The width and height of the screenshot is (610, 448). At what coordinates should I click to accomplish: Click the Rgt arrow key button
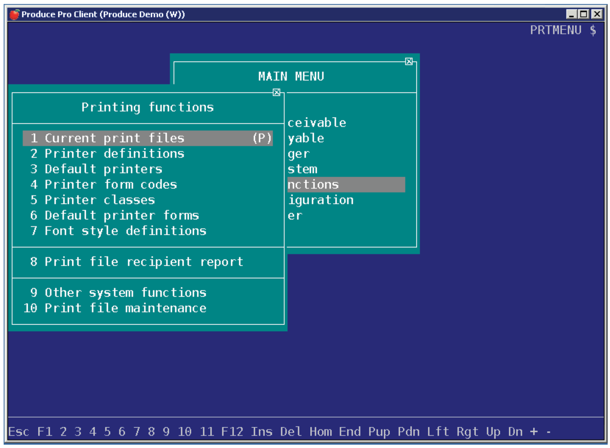coord(467,432)
